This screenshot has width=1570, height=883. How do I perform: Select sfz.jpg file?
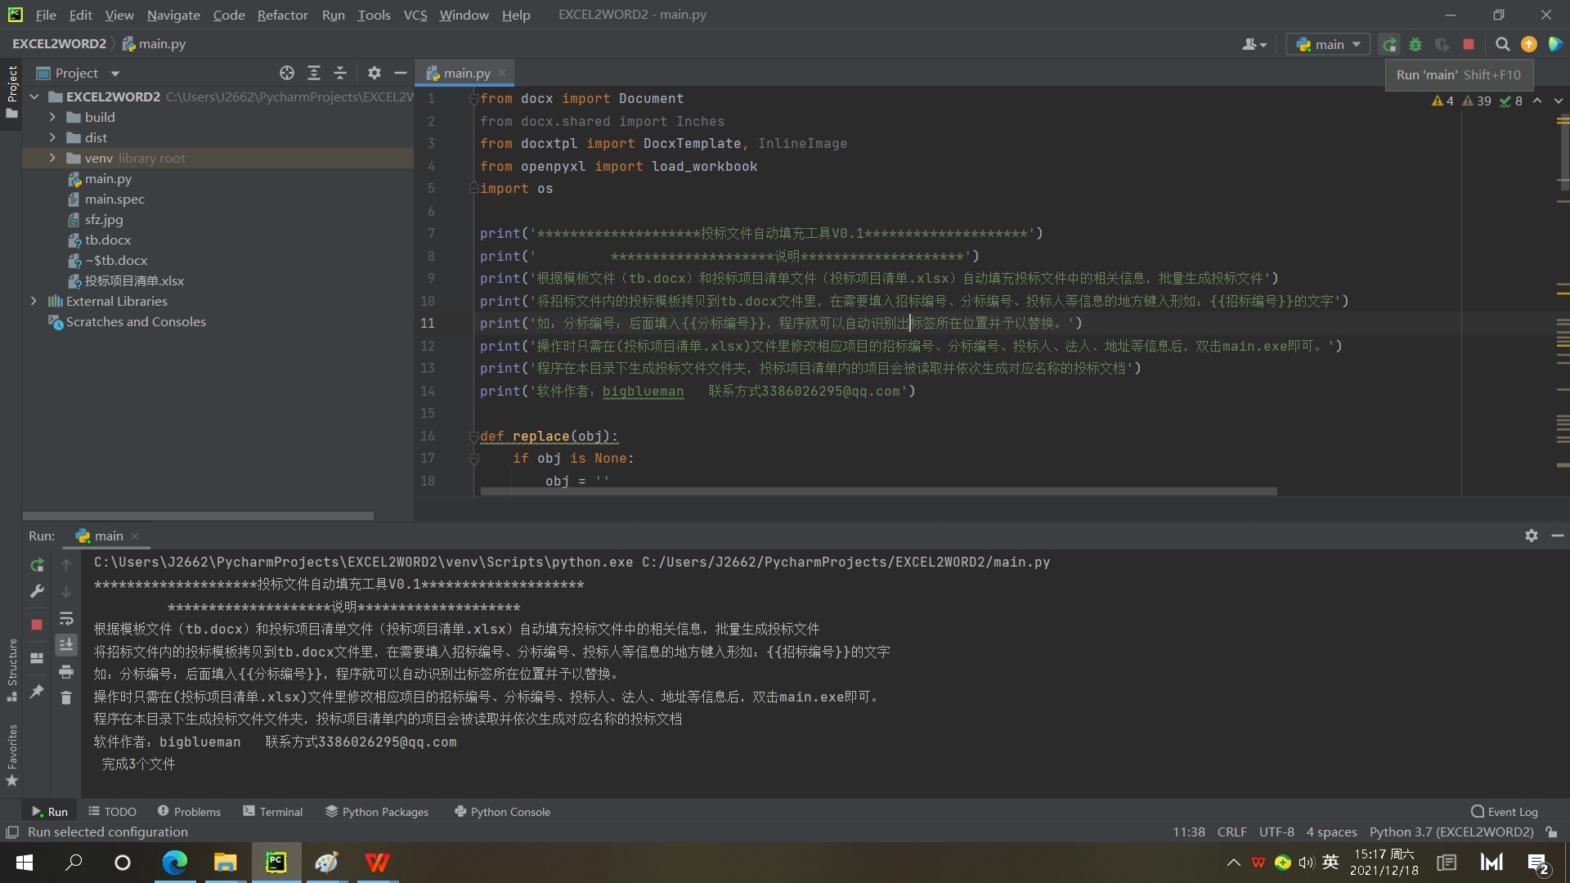104,220
